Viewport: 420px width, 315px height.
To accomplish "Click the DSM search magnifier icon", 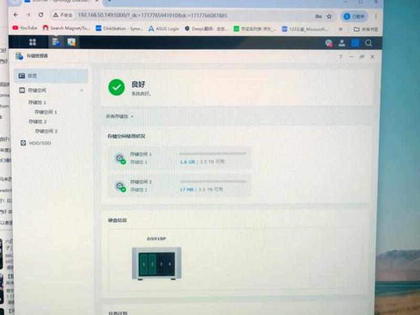I will (x=369, y=43).
